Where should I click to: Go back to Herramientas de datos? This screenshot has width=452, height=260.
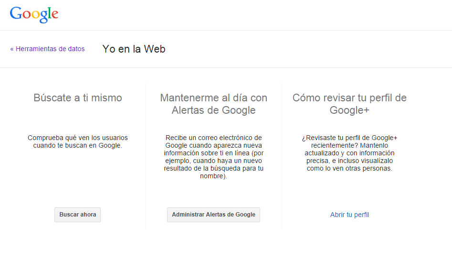[x=48, y=49]
